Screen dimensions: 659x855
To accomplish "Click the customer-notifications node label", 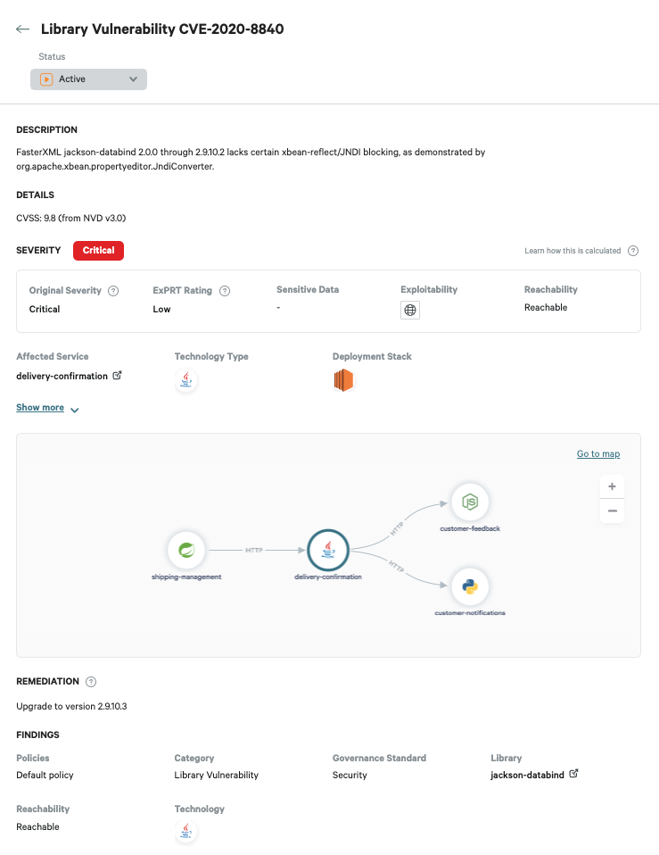I will (470, 613).
